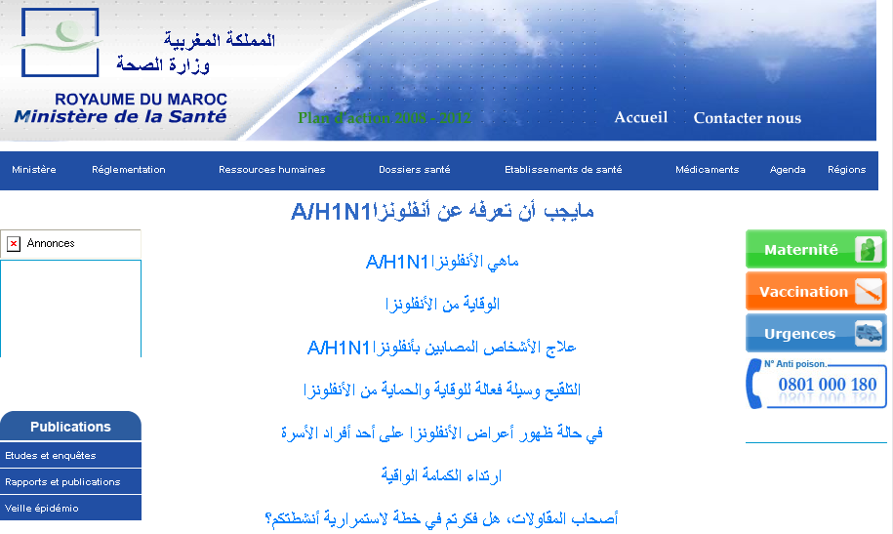Click inside the empty Annonces content box
The height and width of the screenshot is (534, 893).
click(70, 308)
